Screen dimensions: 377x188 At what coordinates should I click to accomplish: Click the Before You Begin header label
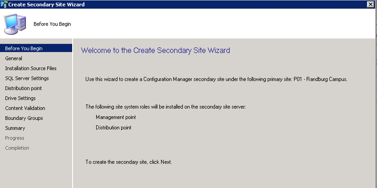click(52, 24)
